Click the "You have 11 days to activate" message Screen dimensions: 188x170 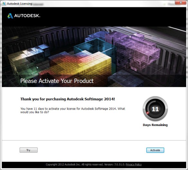tap(73, 110)
